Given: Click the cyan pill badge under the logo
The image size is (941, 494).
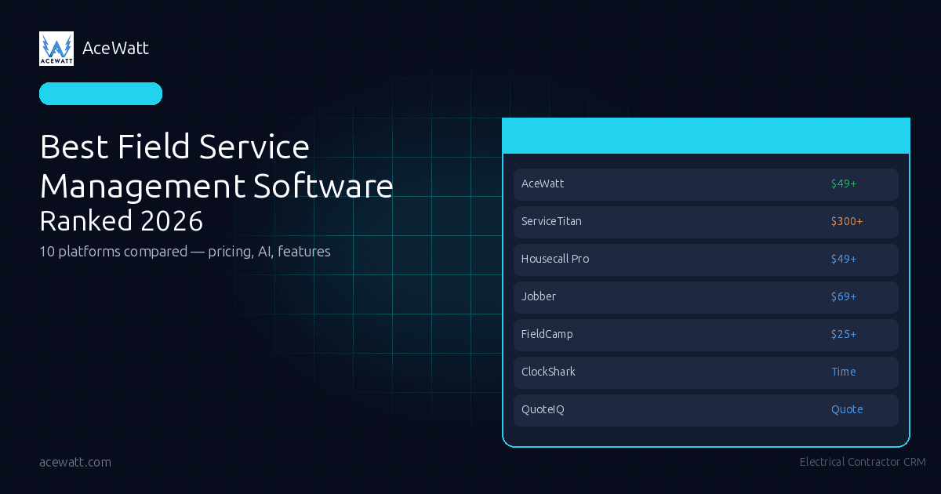Looking at the screenshot, I should tap(100, 93).
